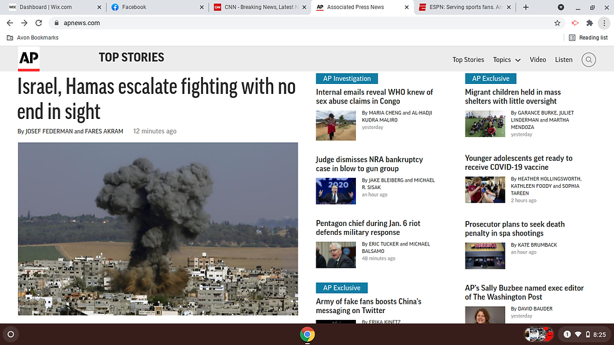Screen dimensions: 614x345
Task: Open Migrant children held in shelters story
Action: (513, 96)
